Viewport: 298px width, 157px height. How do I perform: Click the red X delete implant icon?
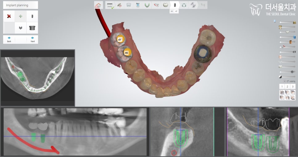click(x=9, y=16)
